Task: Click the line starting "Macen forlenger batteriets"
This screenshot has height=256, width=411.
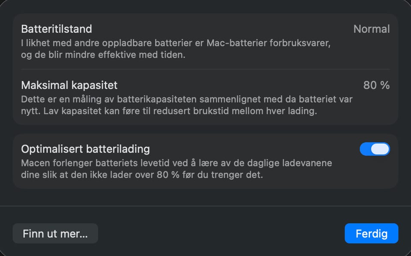Action: click(176, 163)
